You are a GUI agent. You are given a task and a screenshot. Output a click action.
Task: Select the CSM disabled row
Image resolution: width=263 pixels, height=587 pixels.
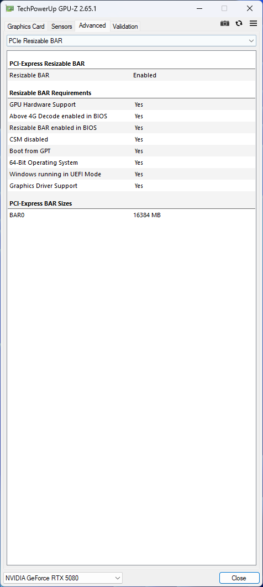click(x=131, y=139)
